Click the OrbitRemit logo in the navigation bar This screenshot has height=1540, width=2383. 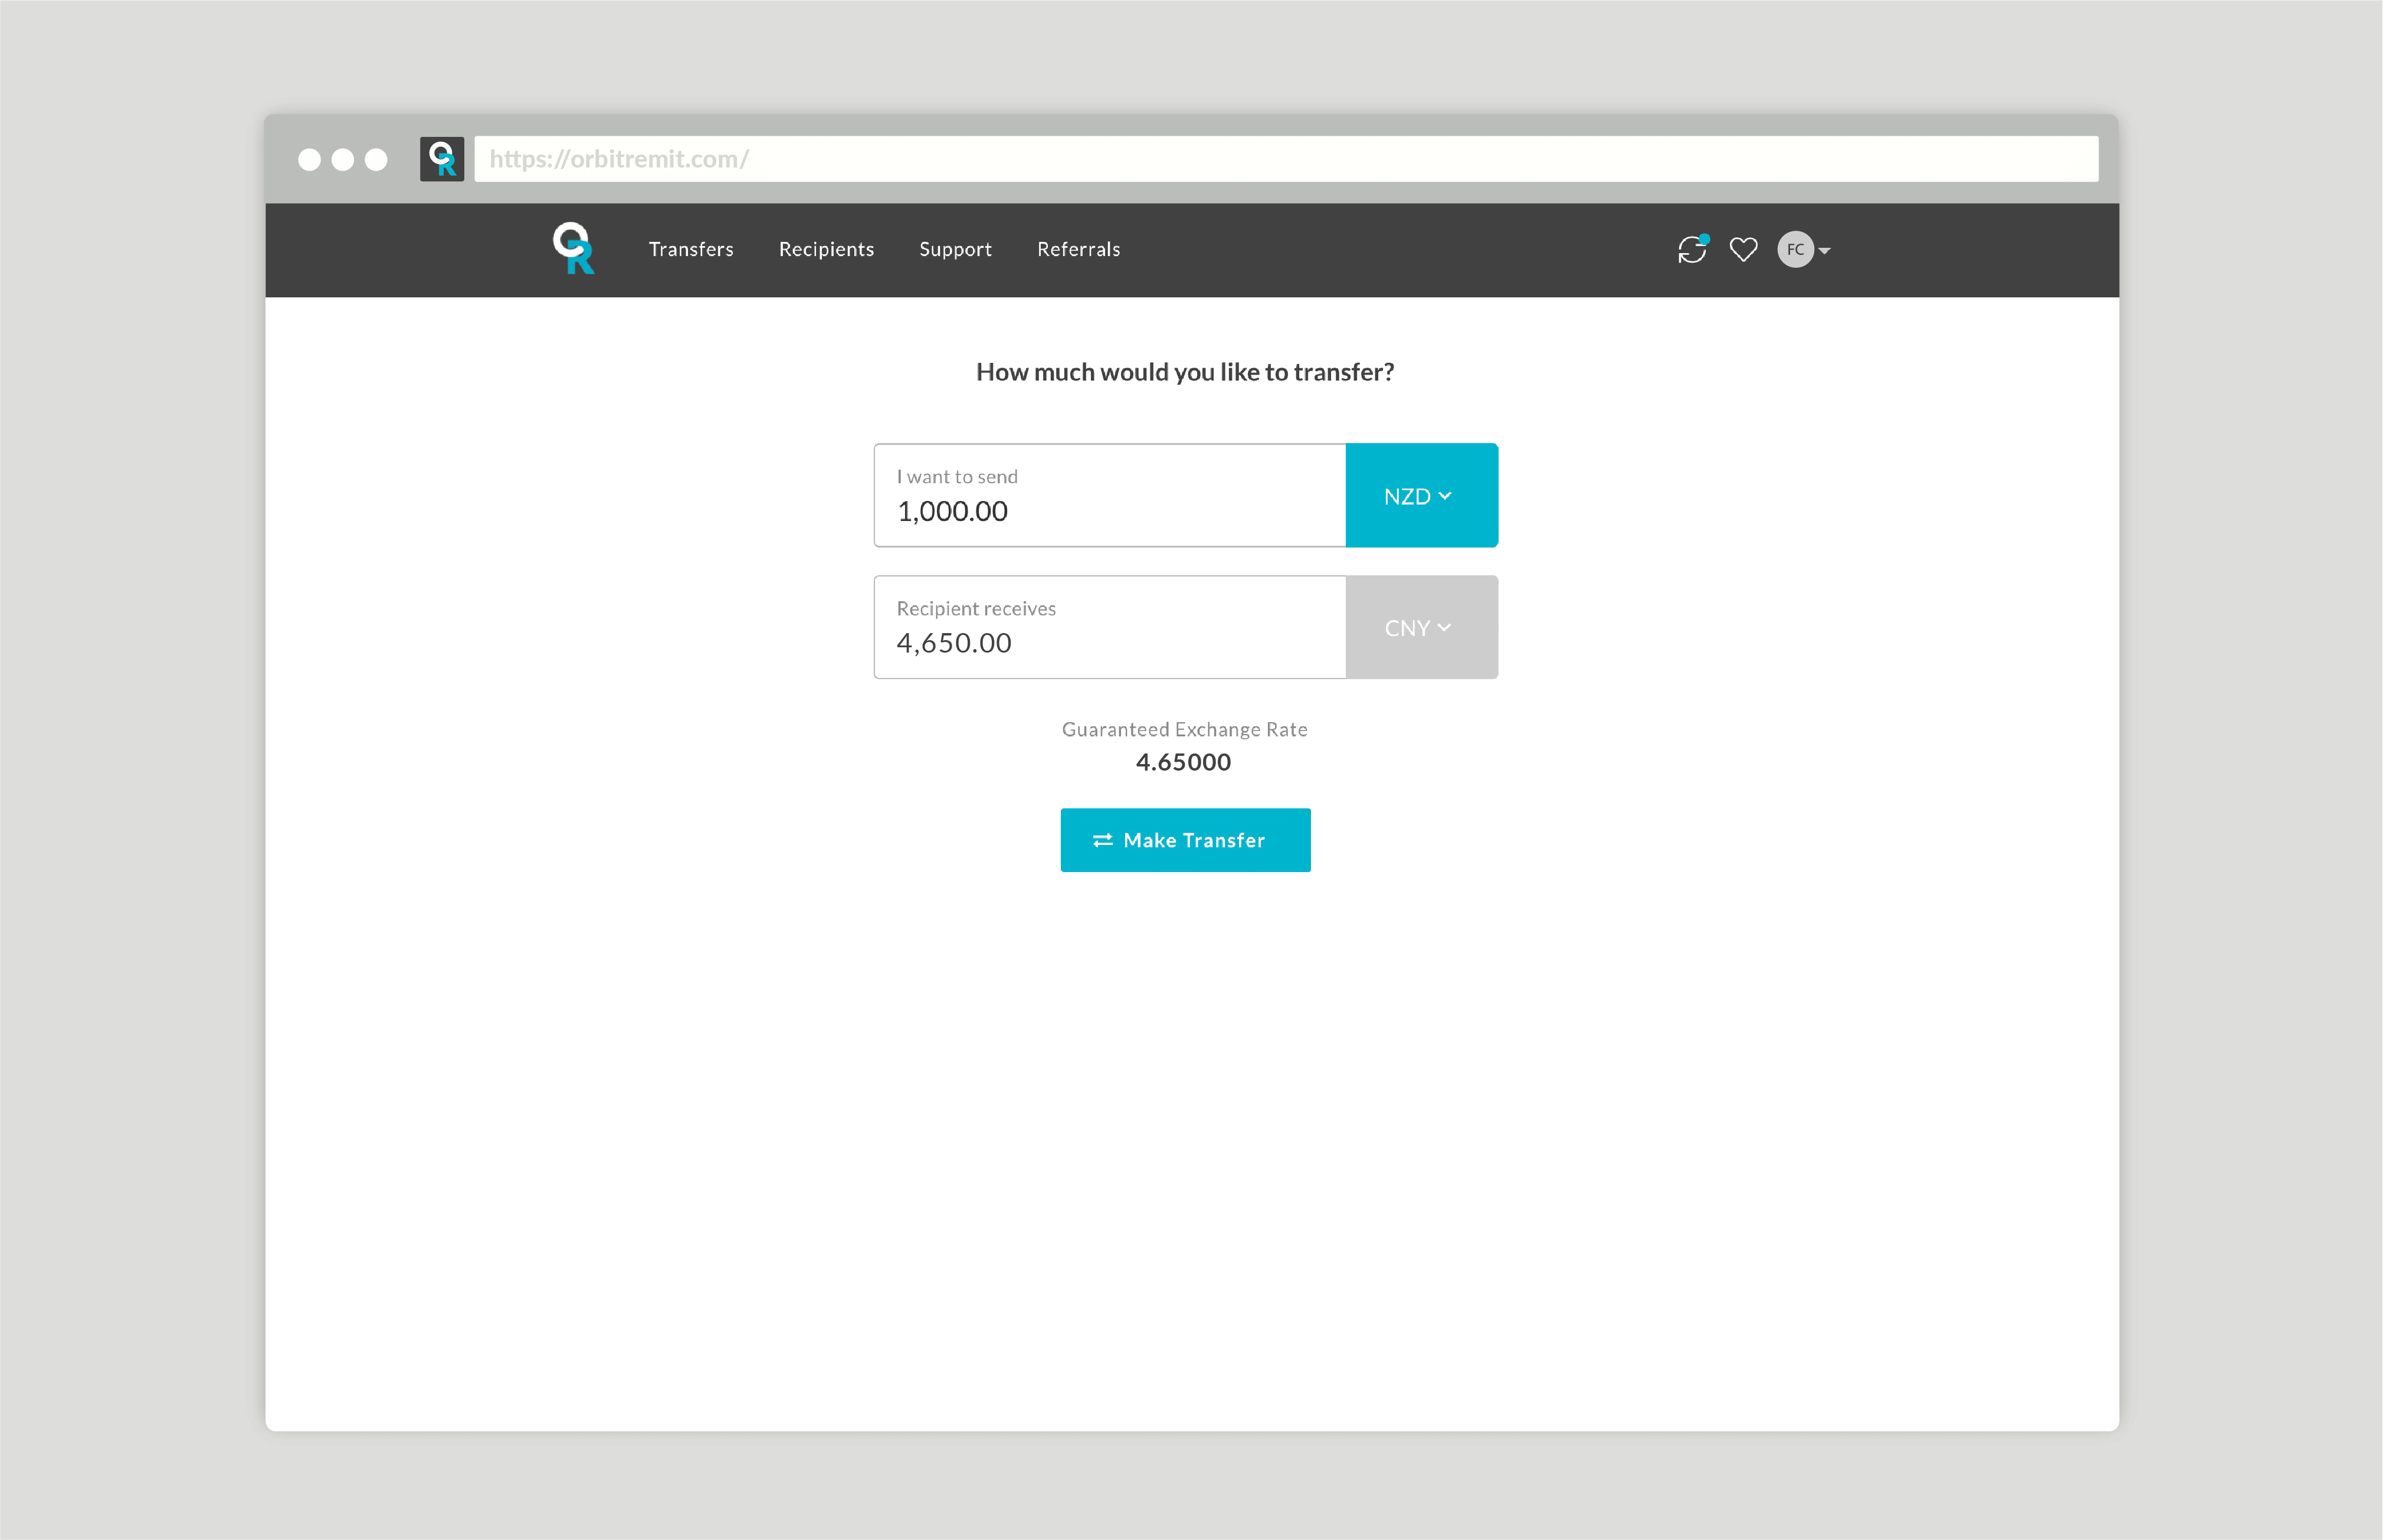click(575, 249)
